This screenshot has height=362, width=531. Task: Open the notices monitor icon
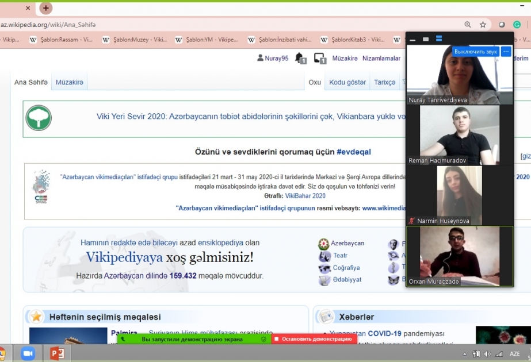point(320,58)
